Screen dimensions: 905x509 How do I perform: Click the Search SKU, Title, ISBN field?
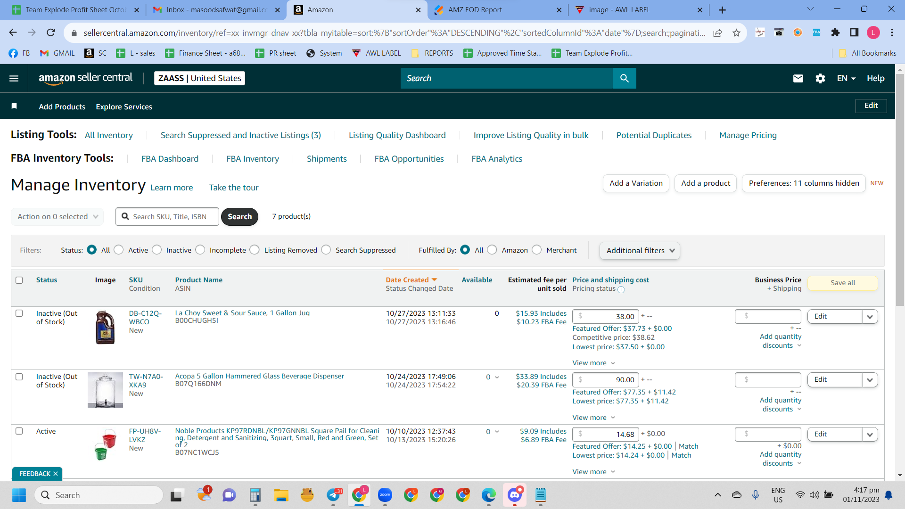point(167,217)
